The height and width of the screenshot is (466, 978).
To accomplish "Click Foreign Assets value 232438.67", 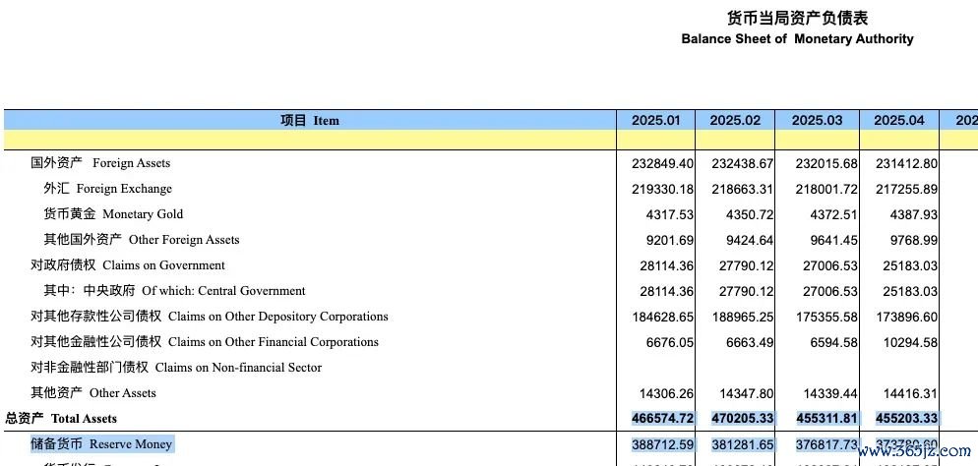I will [x=742, y=164].
